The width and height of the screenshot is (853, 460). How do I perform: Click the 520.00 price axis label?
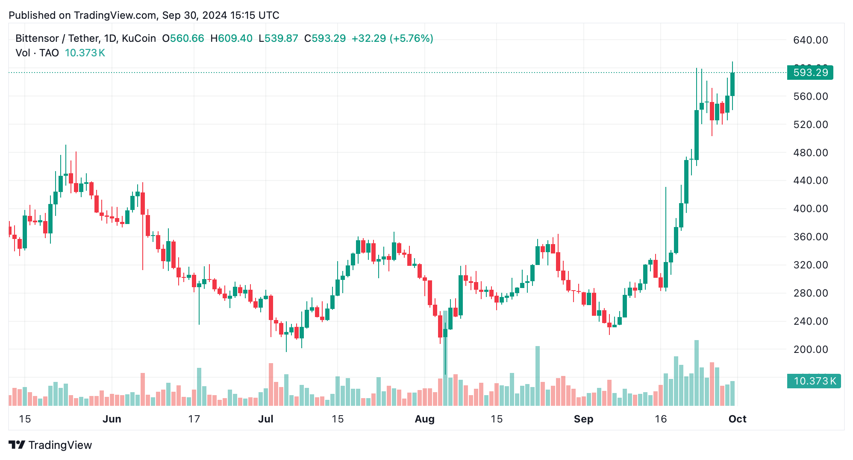(810, 125)
